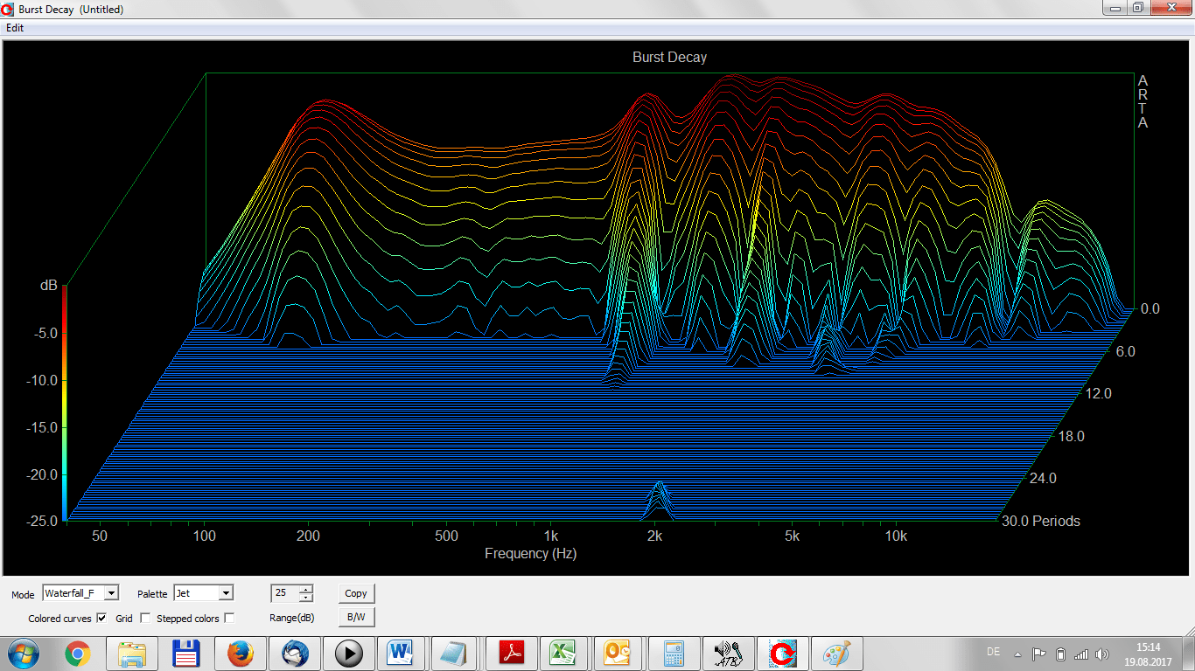Open Firefox from the taskbar
This screenshot has width=1195, height=671.
240,654
